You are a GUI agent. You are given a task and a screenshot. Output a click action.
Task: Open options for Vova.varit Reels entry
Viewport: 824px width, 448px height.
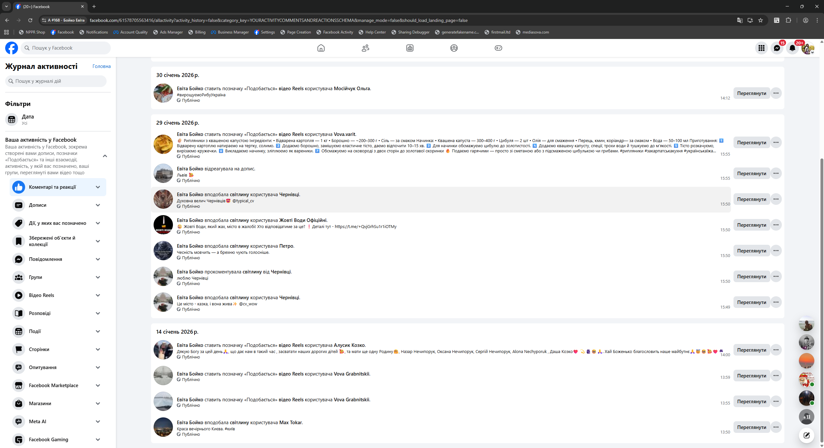click(x=776, y=142)
